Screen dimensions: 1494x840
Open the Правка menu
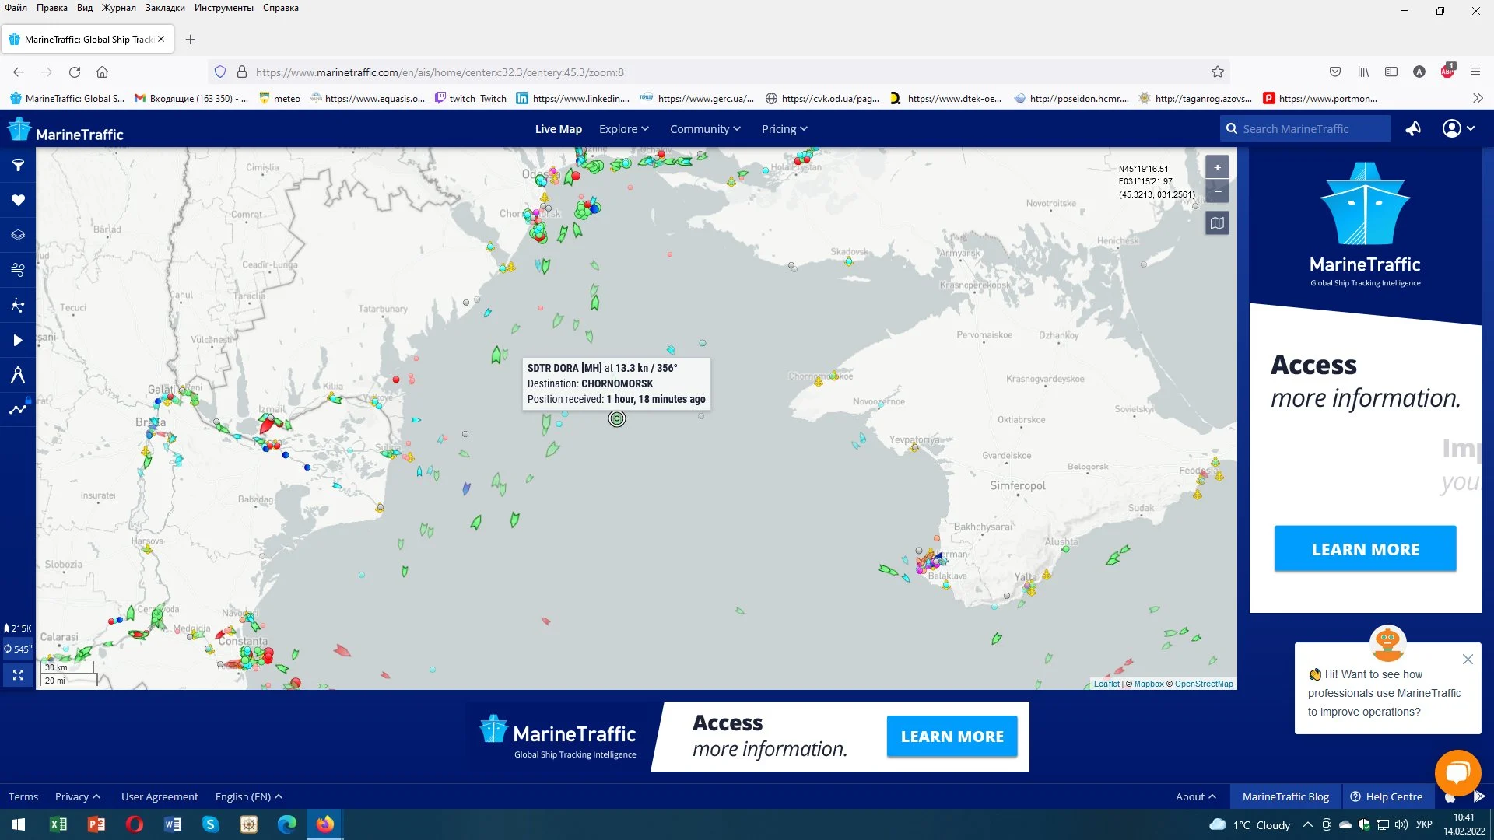tap(51, 8)
